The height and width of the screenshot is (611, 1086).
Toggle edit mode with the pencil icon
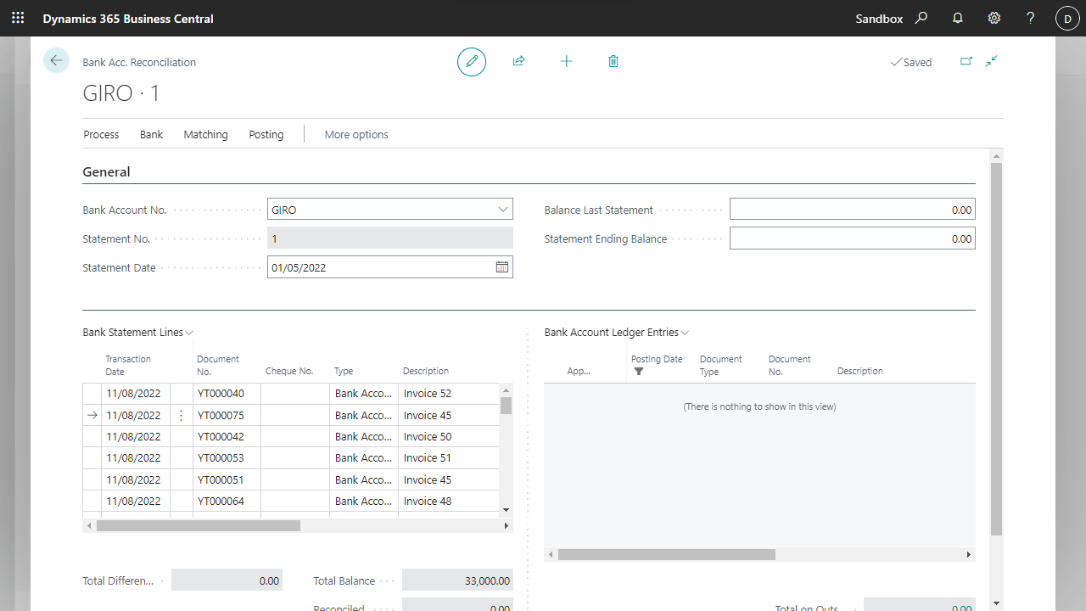point(472,61)
